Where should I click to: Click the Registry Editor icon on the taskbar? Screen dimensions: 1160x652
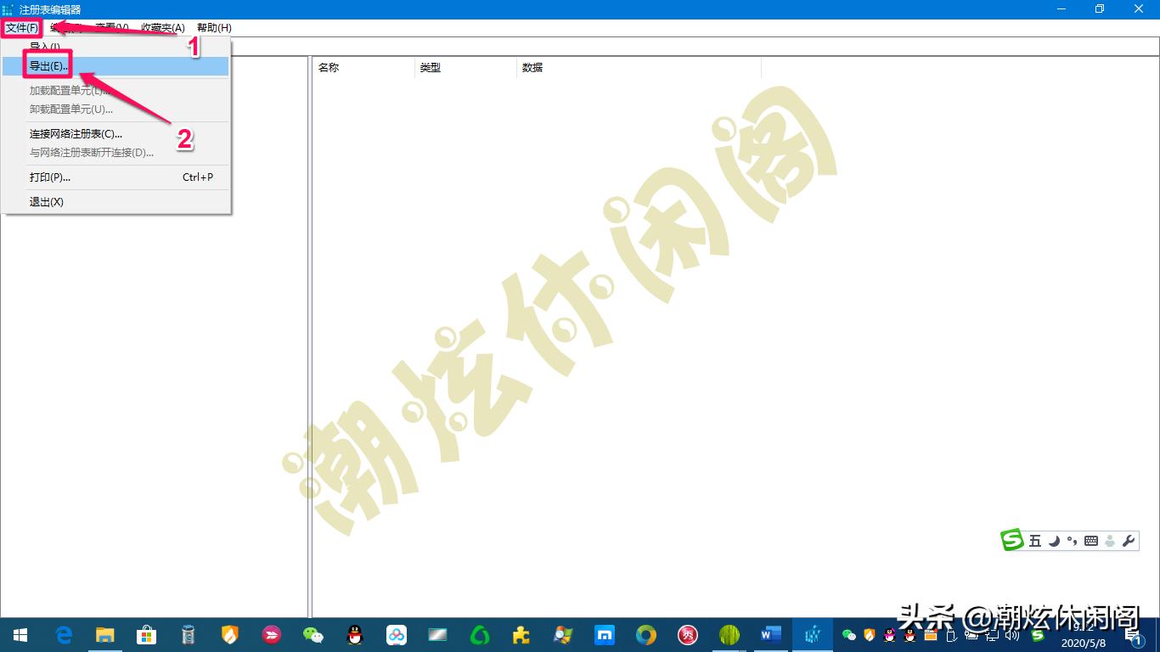[812, 635]
